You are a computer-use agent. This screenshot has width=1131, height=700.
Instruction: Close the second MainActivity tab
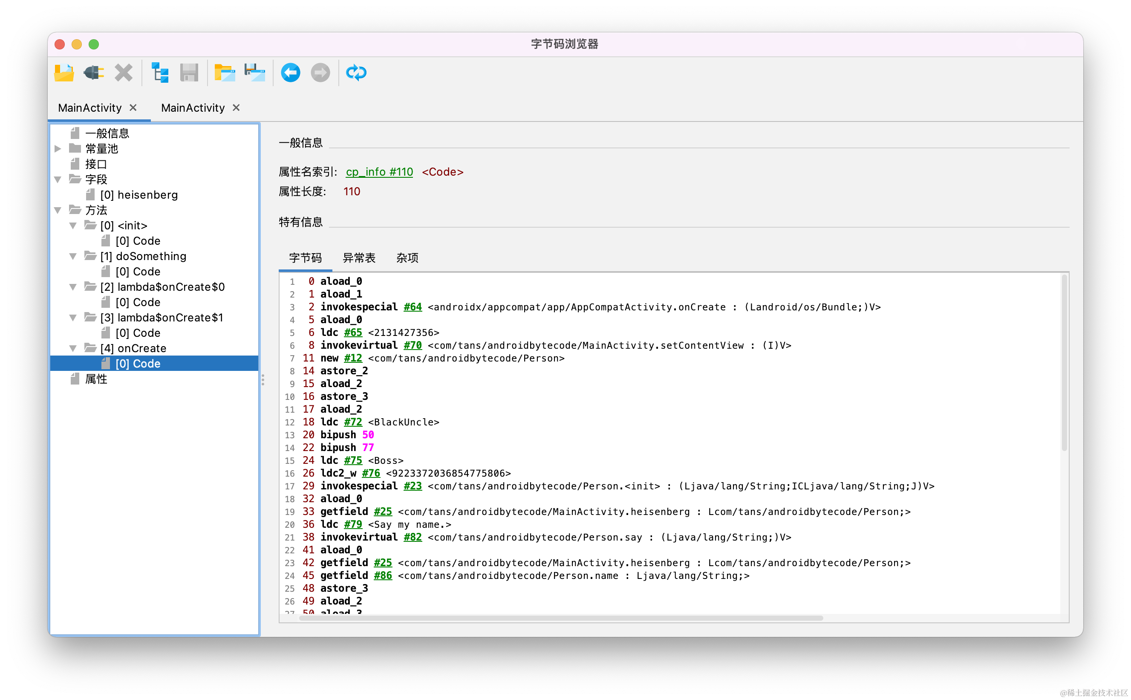click(x=236, y=107)
